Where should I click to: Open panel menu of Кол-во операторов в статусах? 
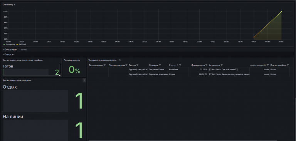point(84,81)
